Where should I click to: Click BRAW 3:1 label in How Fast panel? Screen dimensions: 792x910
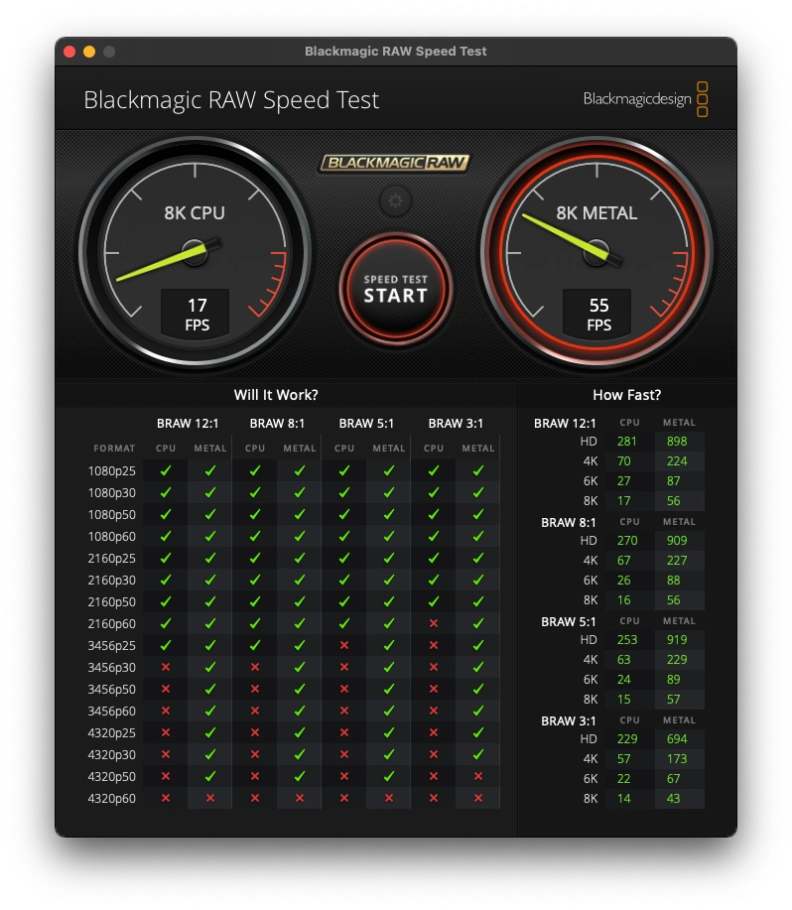568,721
